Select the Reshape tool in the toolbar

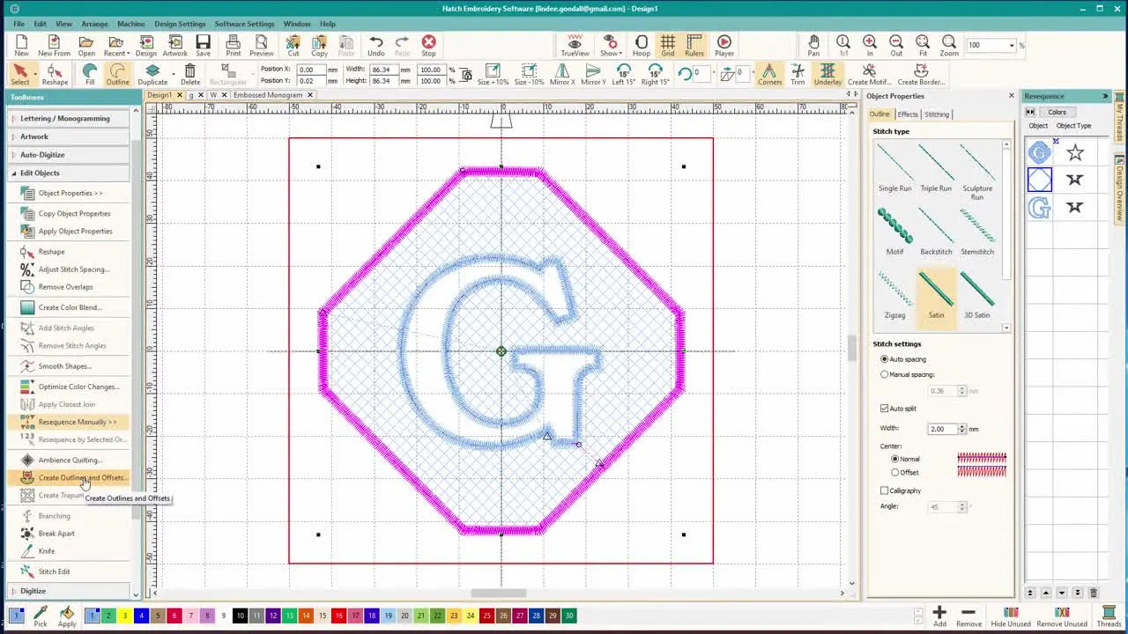tap(55, 77)
